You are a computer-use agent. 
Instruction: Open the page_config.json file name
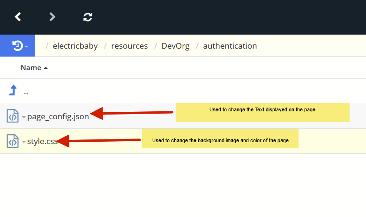pyautogui.click(x=58, y=116)
